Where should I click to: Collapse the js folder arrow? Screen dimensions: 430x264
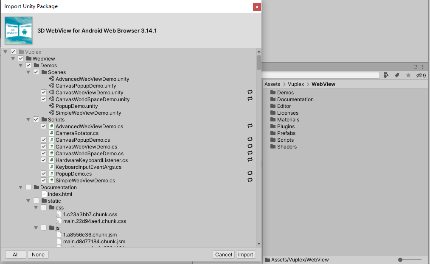[x=36, y=228]
